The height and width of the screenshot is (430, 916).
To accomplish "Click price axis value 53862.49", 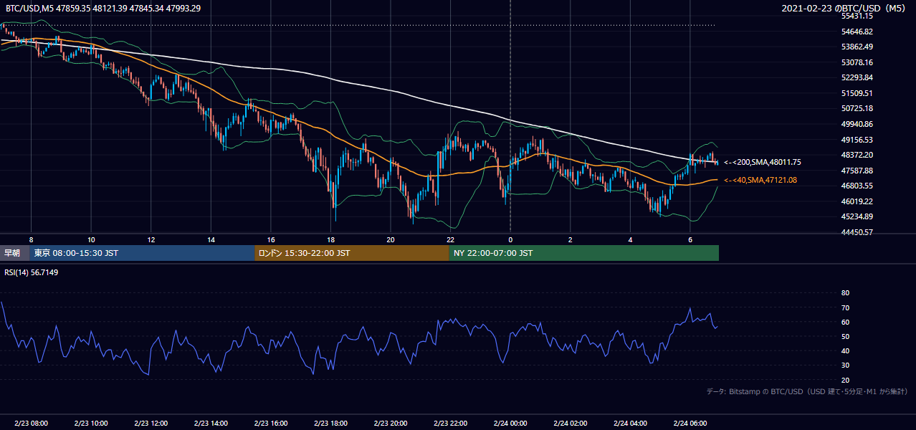I will 857,47.
